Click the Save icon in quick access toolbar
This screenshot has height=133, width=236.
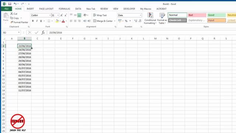[10, 4]
